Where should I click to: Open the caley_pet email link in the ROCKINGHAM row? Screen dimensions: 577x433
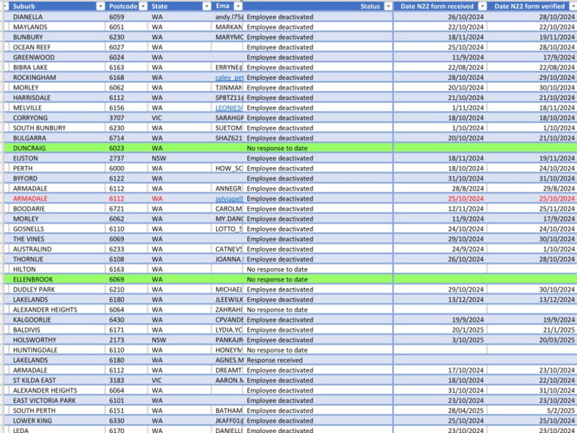coord(229,78)
